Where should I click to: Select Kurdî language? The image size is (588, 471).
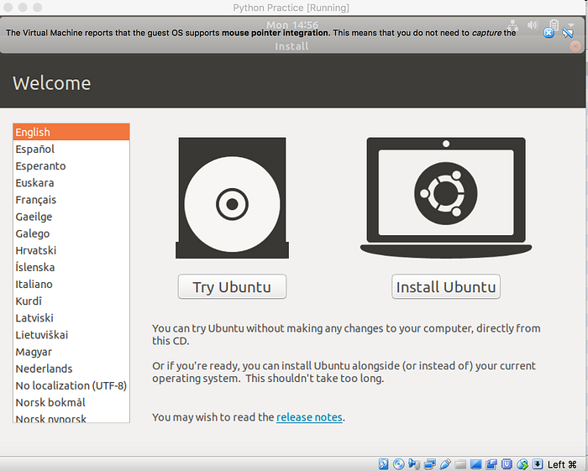(x=71, y=301)
